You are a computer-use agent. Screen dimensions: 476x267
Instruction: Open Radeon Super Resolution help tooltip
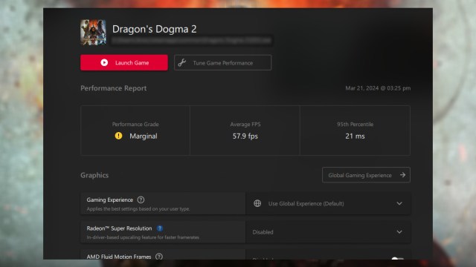point(160,228)
